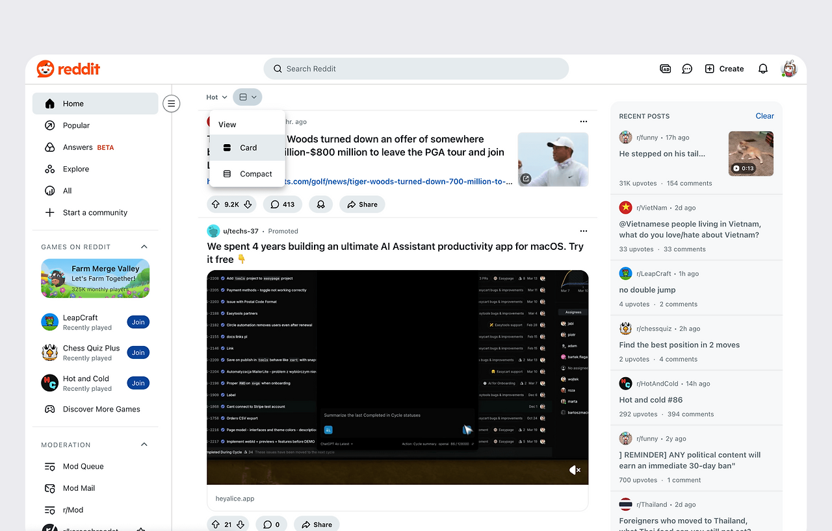Open 'Find the best position in 2 moves' post
Screen dimensions: 832x531
point(679,345)
